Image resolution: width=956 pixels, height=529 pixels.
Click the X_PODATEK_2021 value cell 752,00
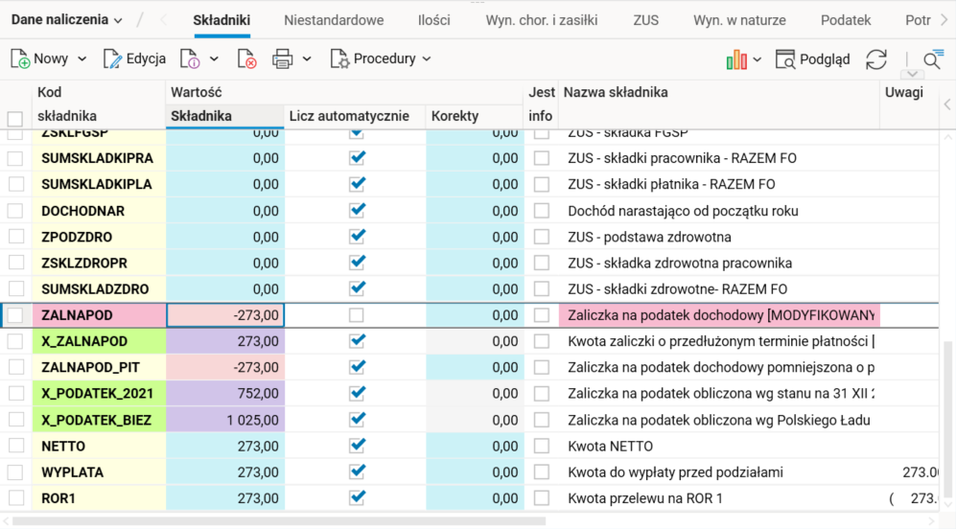click(x=224, y=394)
